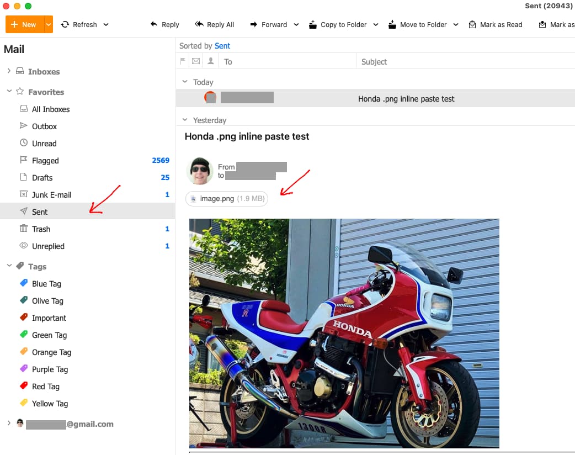The image size is (575, 455).
Task: Click the Tags section tag icon
Action: click(x=20, y=266)
